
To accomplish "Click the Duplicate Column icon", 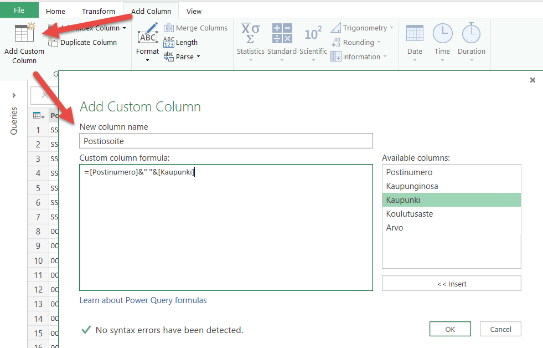I will tap(54, 43).
